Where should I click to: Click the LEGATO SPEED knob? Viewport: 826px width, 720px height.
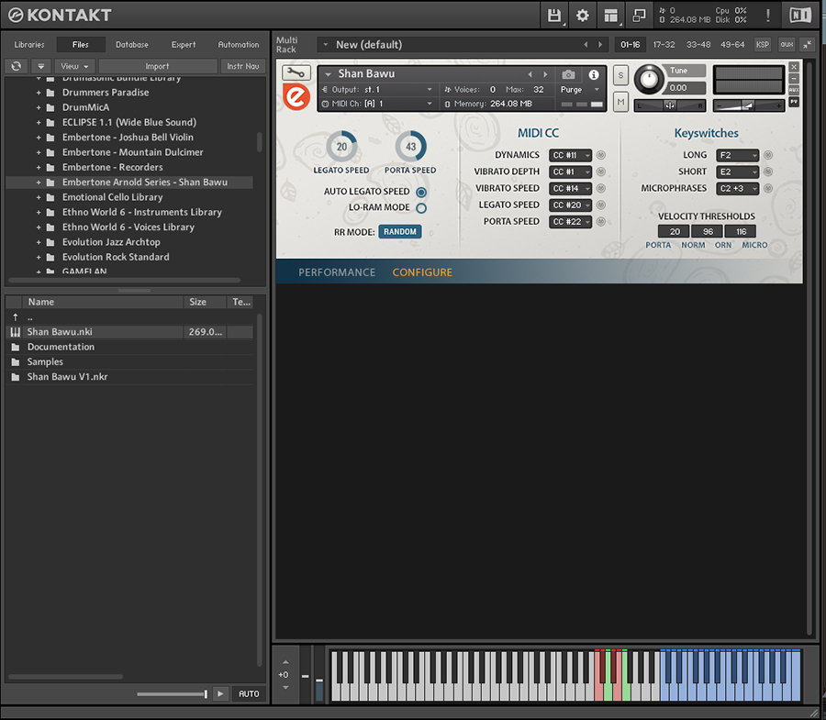(x=341, y=147)
